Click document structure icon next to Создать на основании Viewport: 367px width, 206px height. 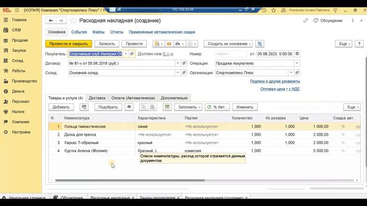click(x=260, y=43)
